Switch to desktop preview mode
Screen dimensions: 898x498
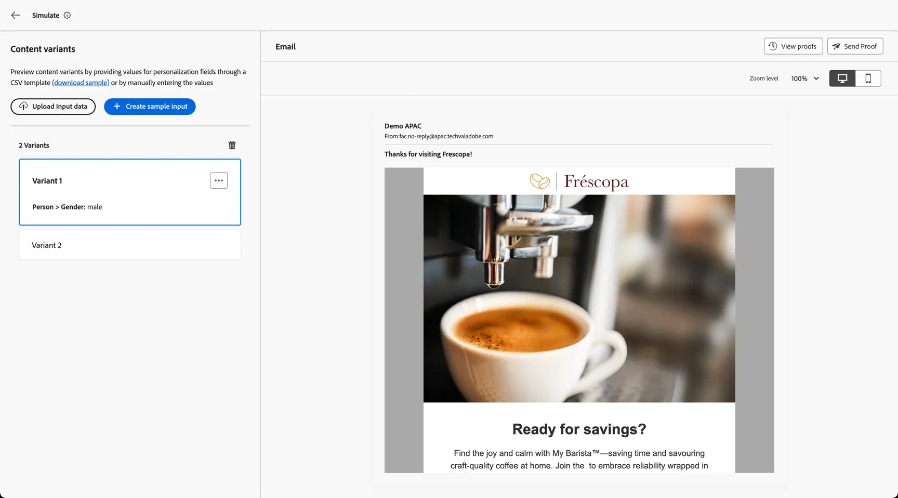842,78
